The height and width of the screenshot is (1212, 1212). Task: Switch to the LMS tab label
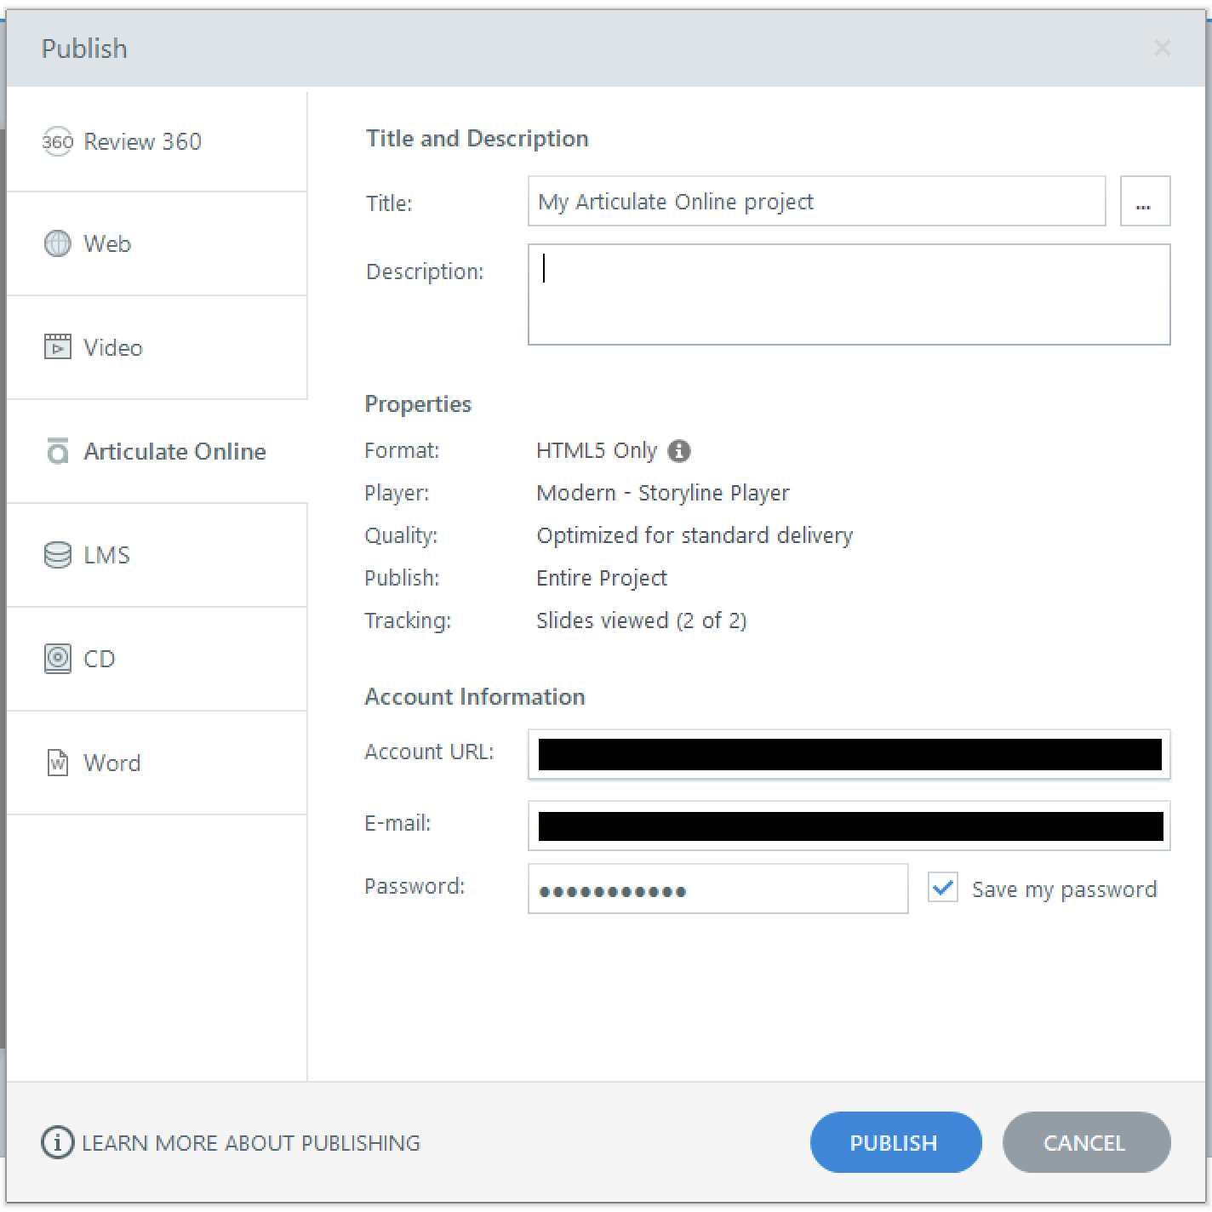[x=106, y=555]
